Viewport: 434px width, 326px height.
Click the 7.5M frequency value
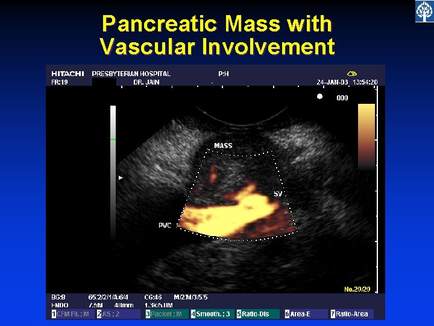(95, 305)
